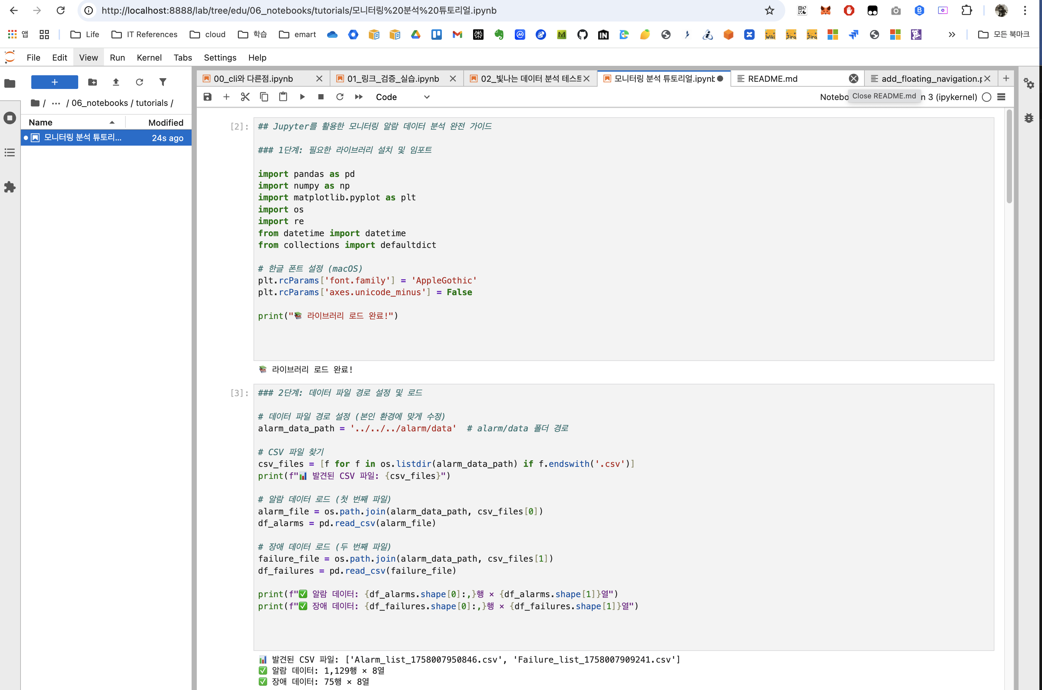The image size is (1042, 690).
Task: Upload files with the upload arrow icon
Action: click(116, 82)
